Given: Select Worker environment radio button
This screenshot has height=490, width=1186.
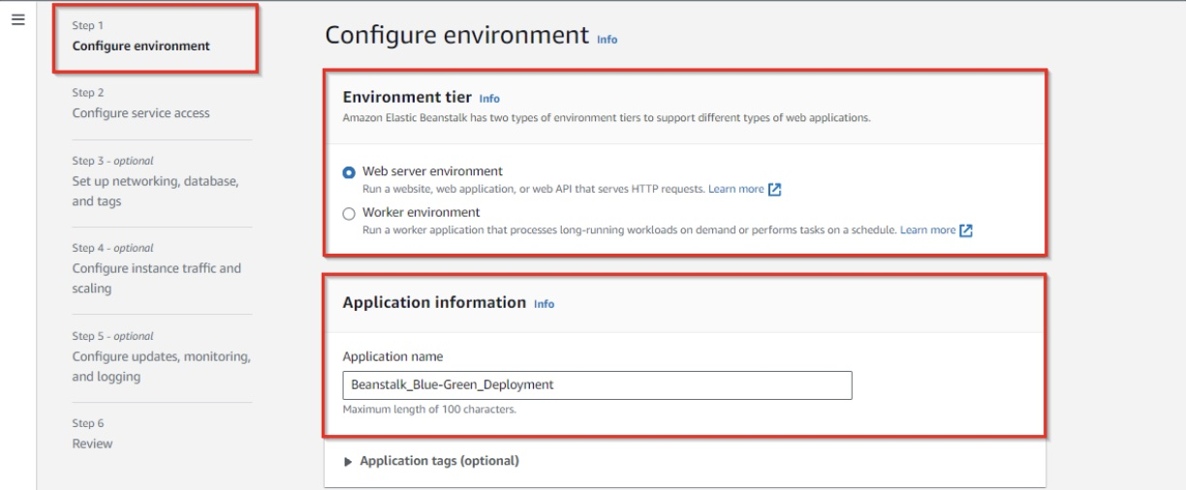Looking at the screenshot, I should (349, 213).
